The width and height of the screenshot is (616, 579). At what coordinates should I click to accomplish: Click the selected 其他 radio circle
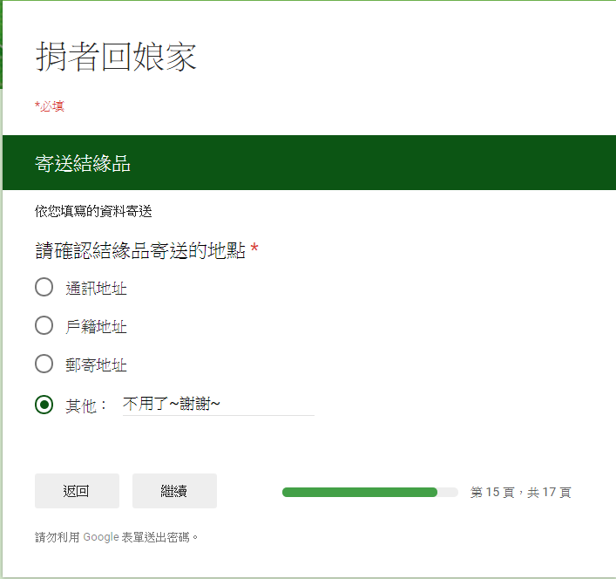(44, 405)
